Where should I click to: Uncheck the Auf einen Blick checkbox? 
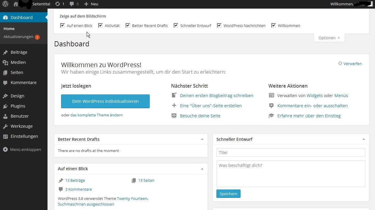(x=62, y=26)
